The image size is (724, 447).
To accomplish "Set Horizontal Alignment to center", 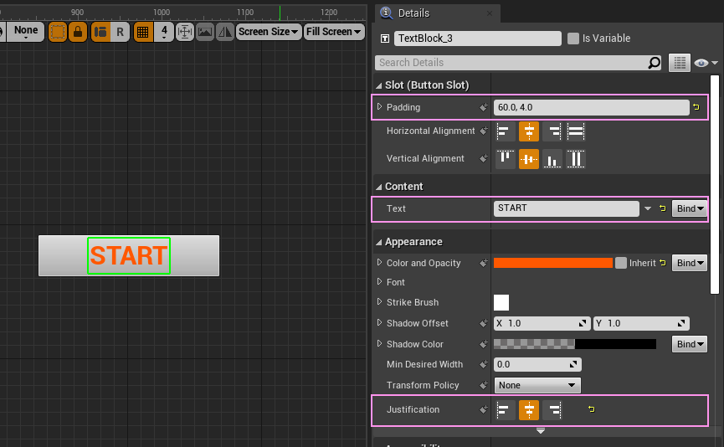I will tap(529, 131).
